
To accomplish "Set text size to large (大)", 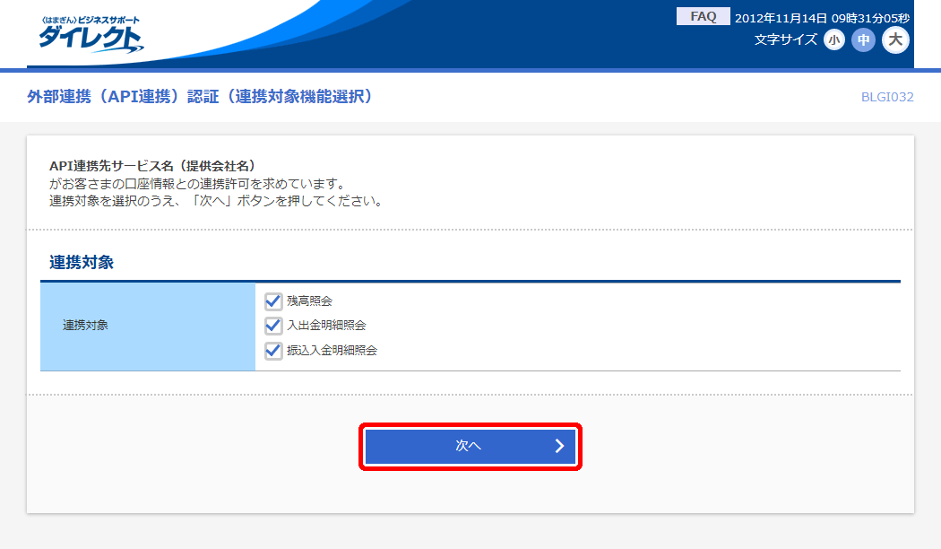I will (x=895, y=39).
